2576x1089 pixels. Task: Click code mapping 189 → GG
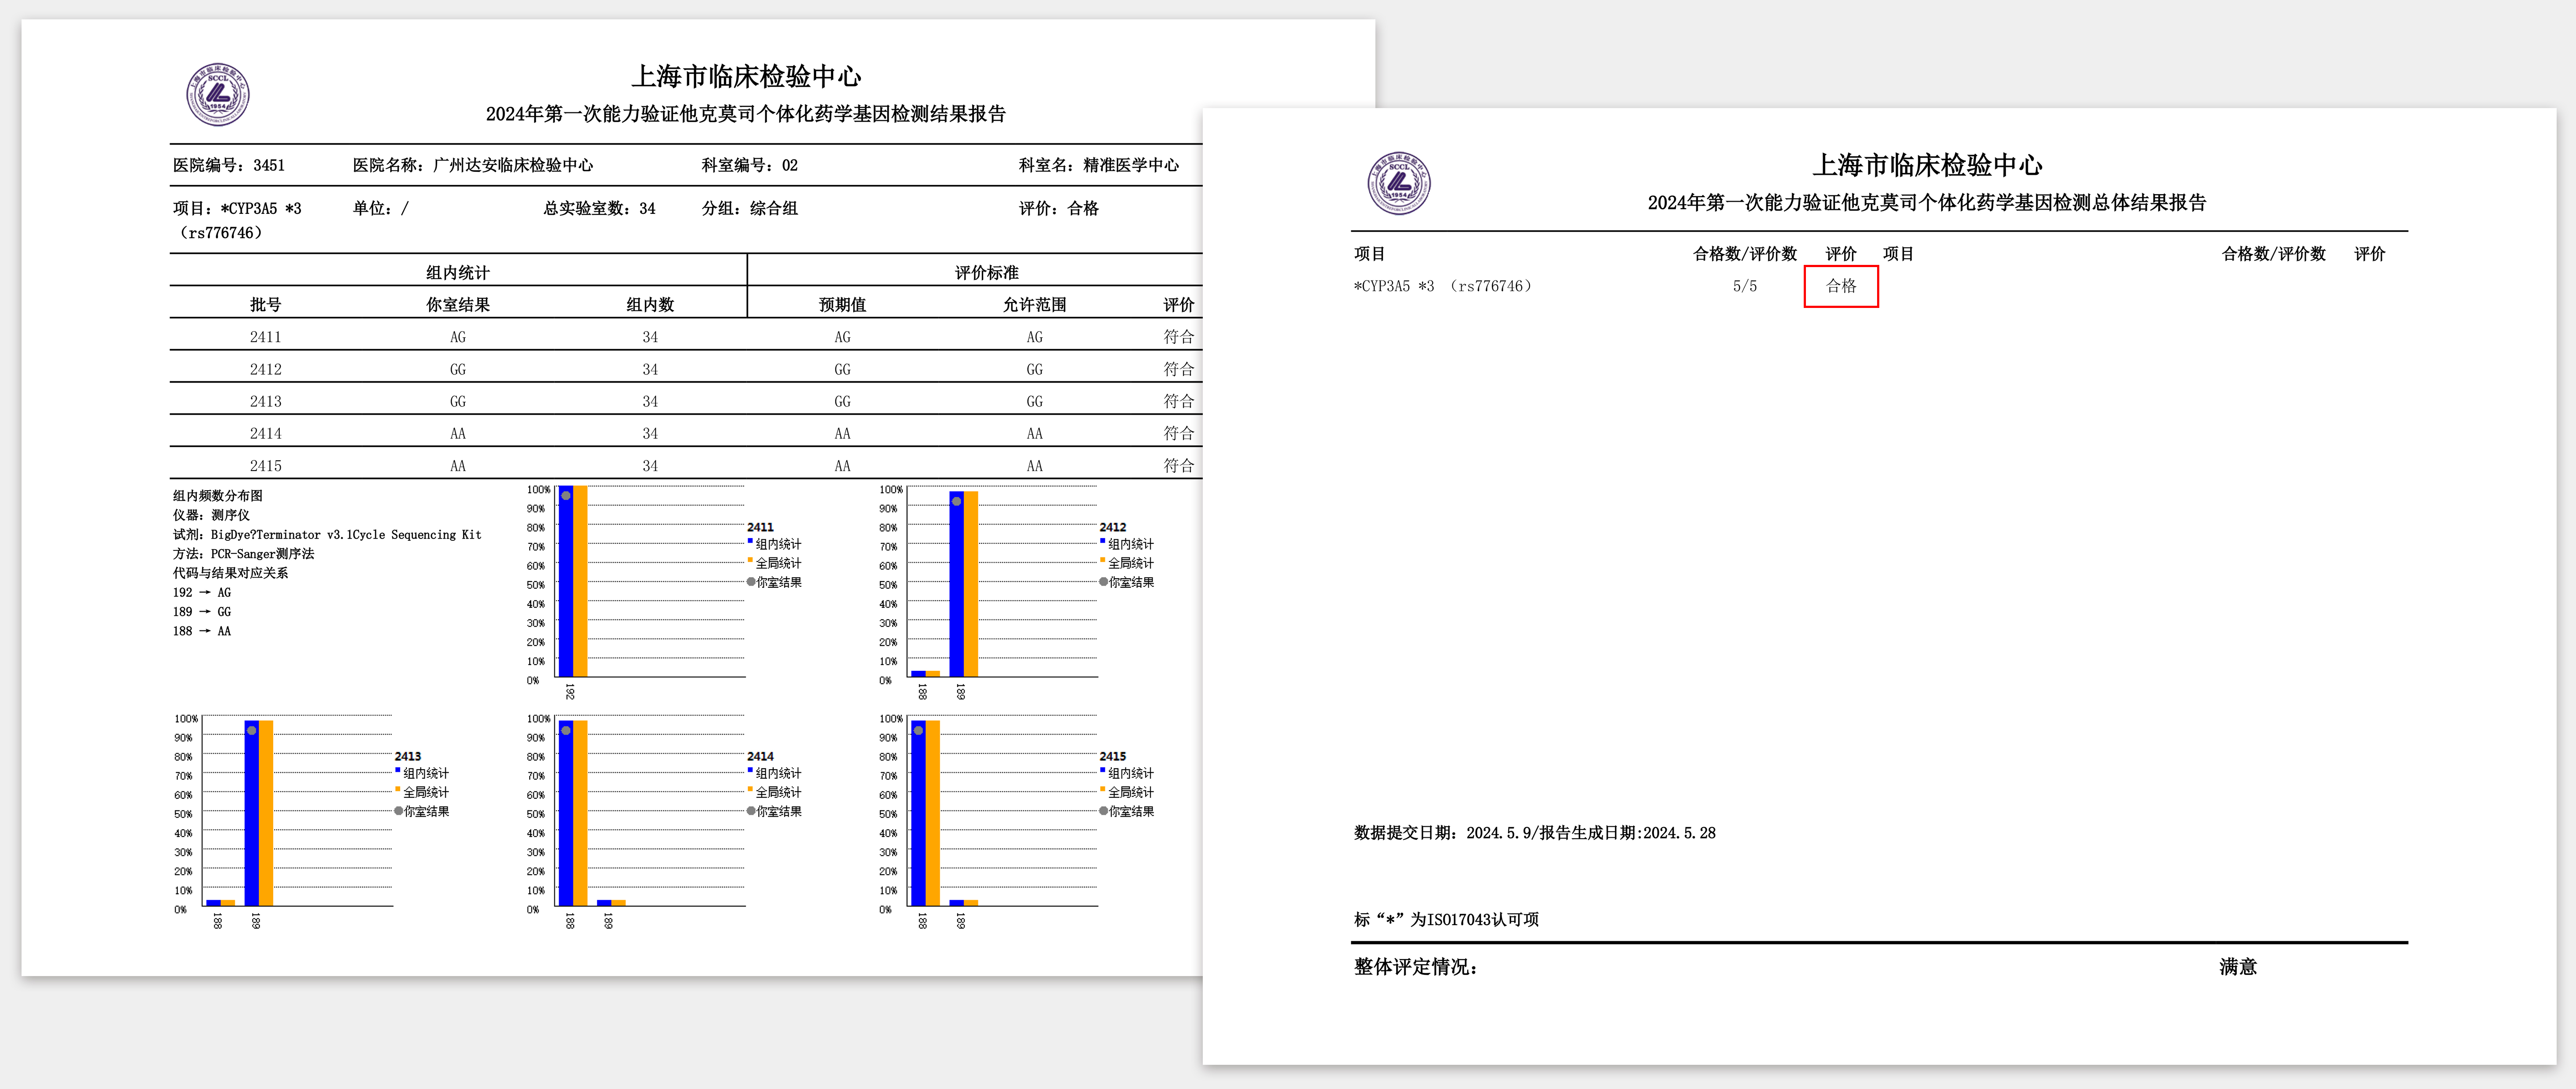click(201, 611)
